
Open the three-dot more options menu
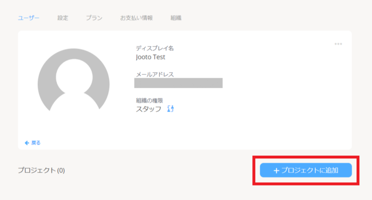point(338,44)
